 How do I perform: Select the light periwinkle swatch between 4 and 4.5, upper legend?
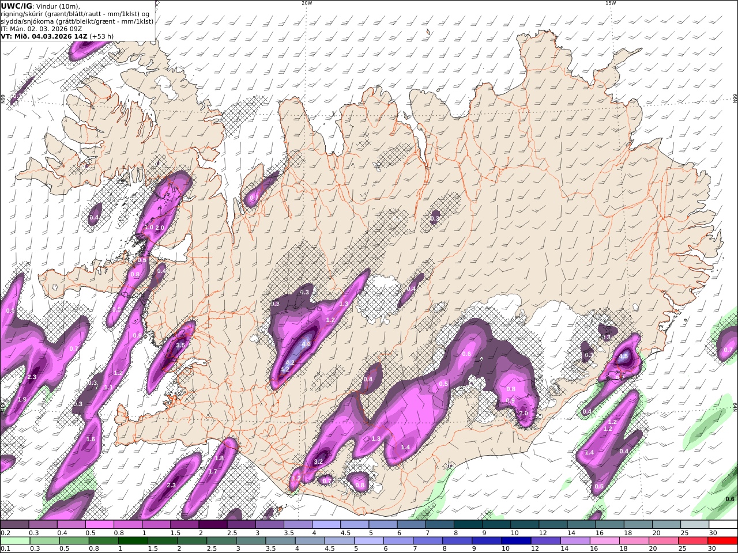coord(326,524)
